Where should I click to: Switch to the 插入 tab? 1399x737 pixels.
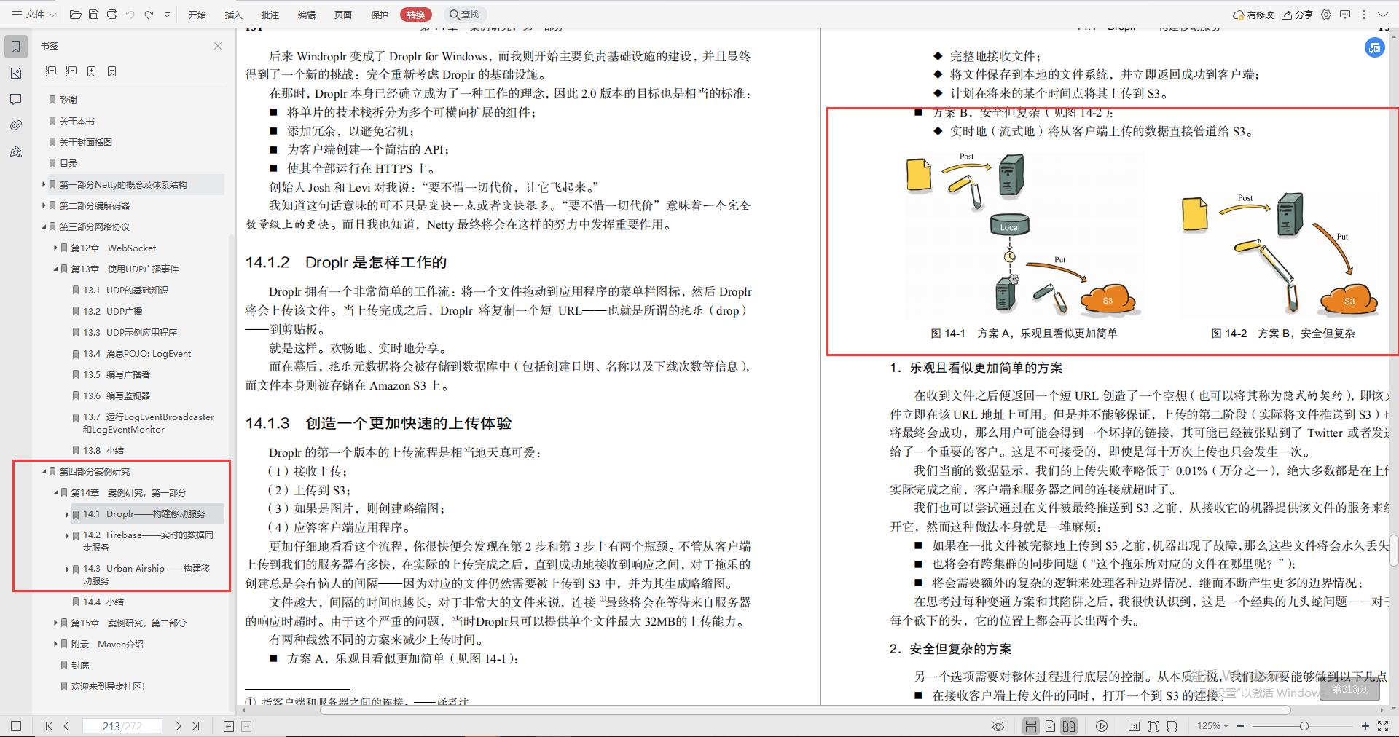pyautogui.click(x=233, y=15)
